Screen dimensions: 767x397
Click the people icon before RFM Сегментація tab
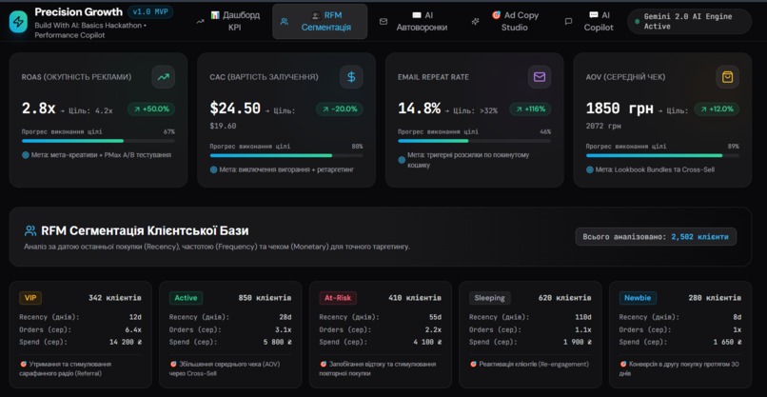click(x=285, y=22)
